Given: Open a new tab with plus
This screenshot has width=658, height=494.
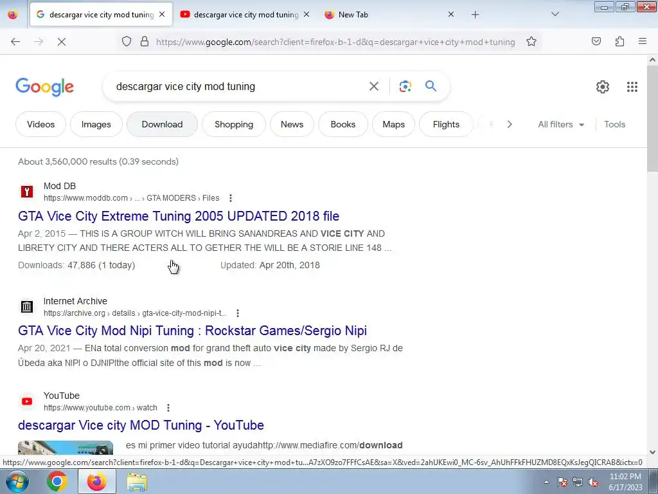Looking at the screenshot, I should click(x=475, y=15).
